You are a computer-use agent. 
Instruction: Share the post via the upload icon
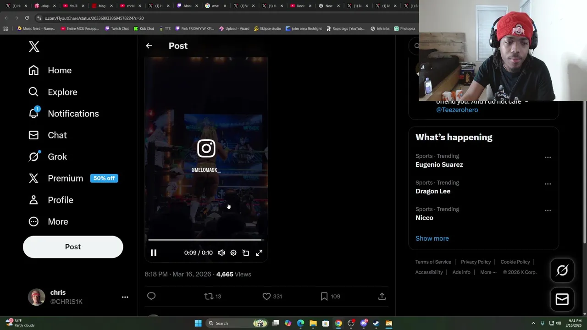coord(382,297)
